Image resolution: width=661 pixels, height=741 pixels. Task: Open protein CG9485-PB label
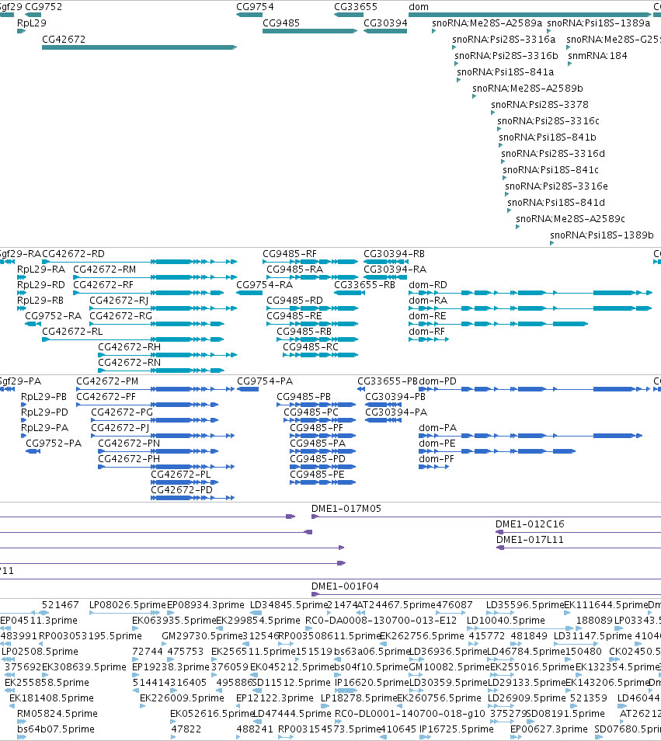[304, 397]
